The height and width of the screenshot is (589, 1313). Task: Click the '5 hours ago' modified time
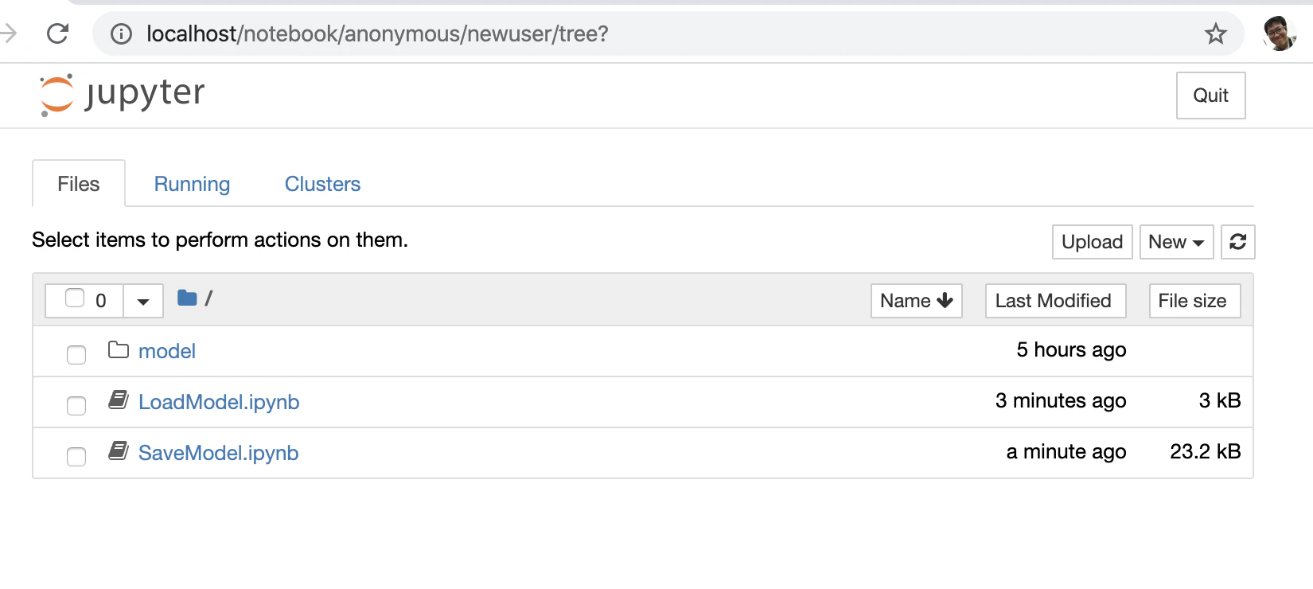coord(1071,349)
